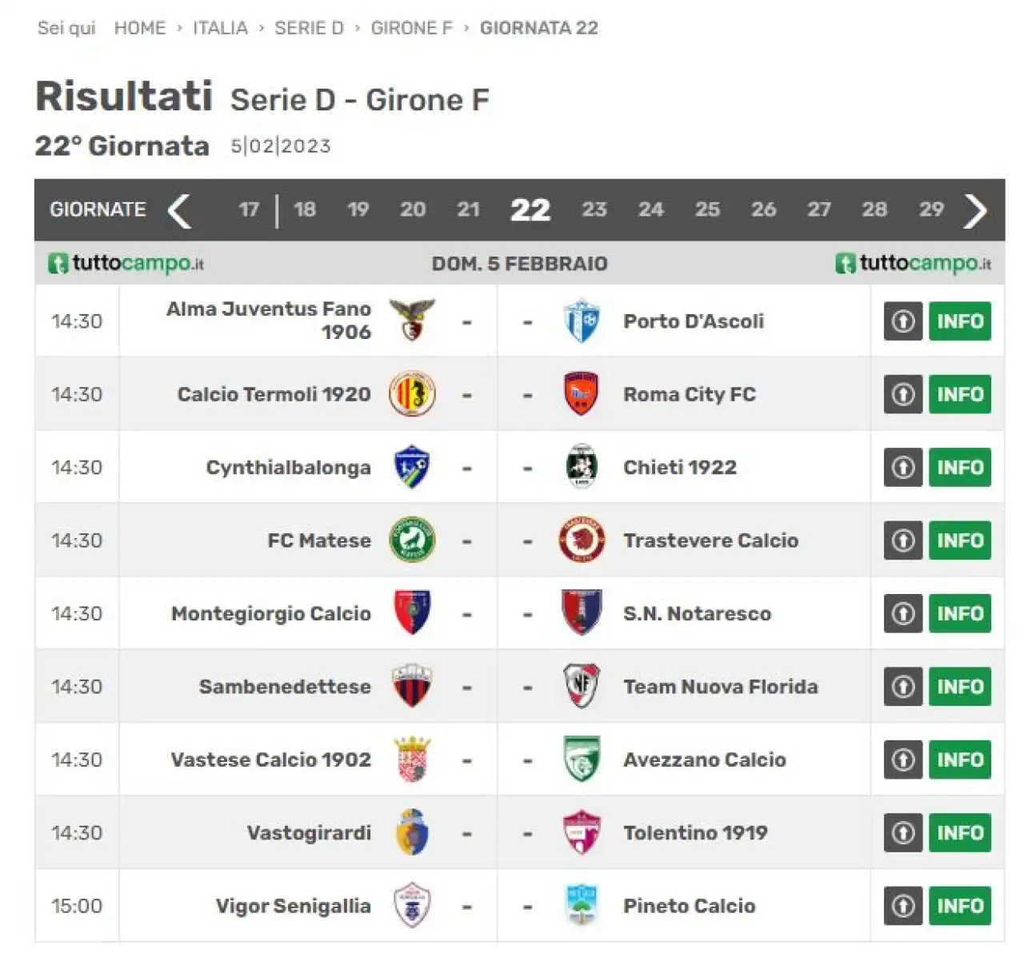Click the Roma City FC team logo

pyautogui.click(x=581, y=394)
